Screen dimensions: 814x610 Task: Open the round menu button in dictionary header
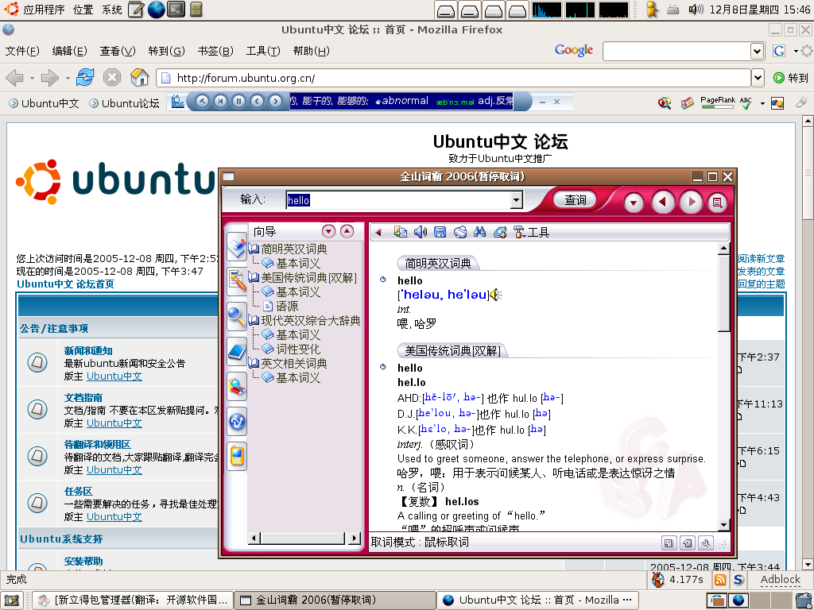718,203
